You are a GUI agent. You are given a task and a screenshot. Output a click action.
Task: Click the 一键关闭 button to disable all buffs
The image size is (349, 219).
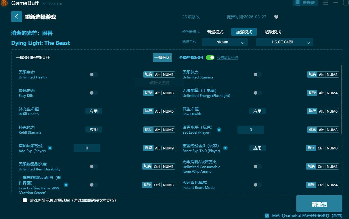[x=162, y=57]
